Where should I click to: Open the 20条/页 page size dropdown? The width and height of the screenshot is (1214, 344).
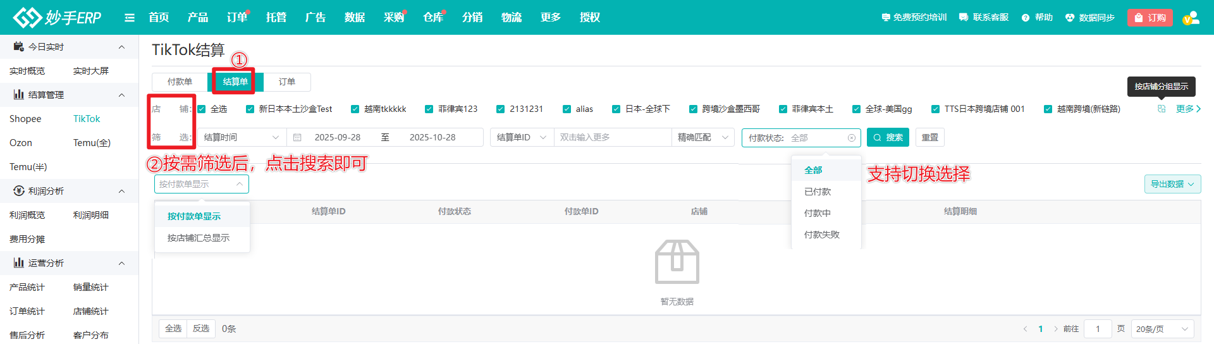(1162, 329)
